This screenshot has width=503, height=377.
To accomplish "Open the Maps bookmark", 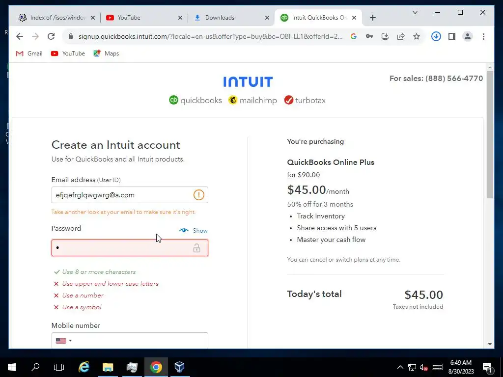I will tap(106, 54).
